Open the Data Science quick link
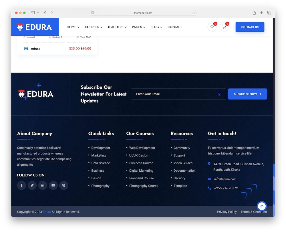Image resolution: width=286 pixels, height=232 pixels. pyautogui.click(x=100, y=163)
